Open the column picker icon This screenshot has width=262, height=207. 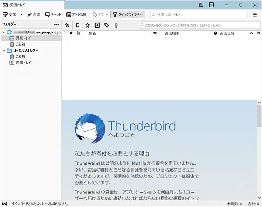[x=259, y=33]
